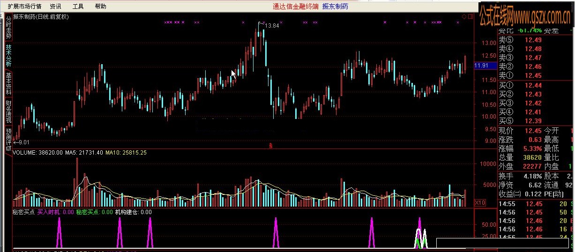The image size is (575, 252).
Task: Switch to the 分时走势 side tab
Action: coord(8,28)
